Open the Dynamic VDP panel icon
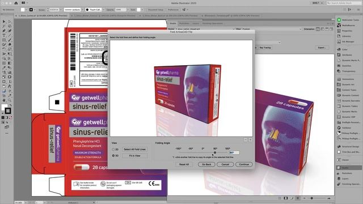 point(339,117)
